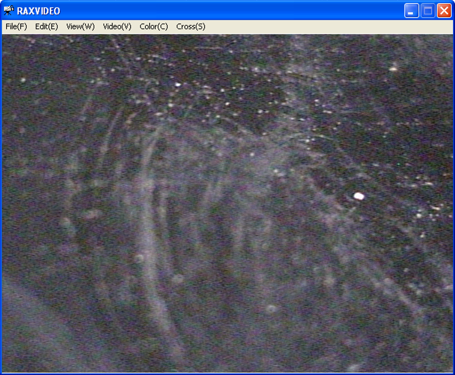Image resolution: width=455 pixels, height=375 pixels.
Task: Open the View(W) menu
Action: pyautogui.click(x=80, y=27)
